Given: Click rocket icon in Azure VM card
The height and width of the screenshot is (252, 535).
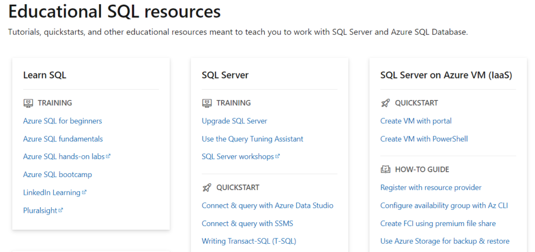Looking at the screenshot, I should coord(385,103).
